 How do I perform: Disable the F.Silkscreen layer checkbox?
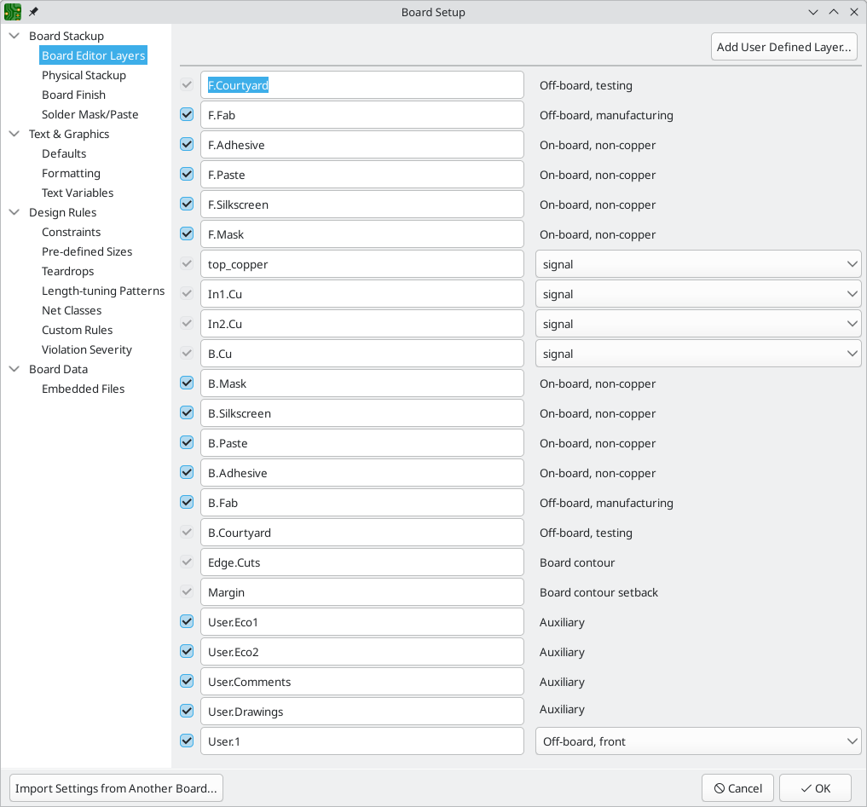pos(187,205)
